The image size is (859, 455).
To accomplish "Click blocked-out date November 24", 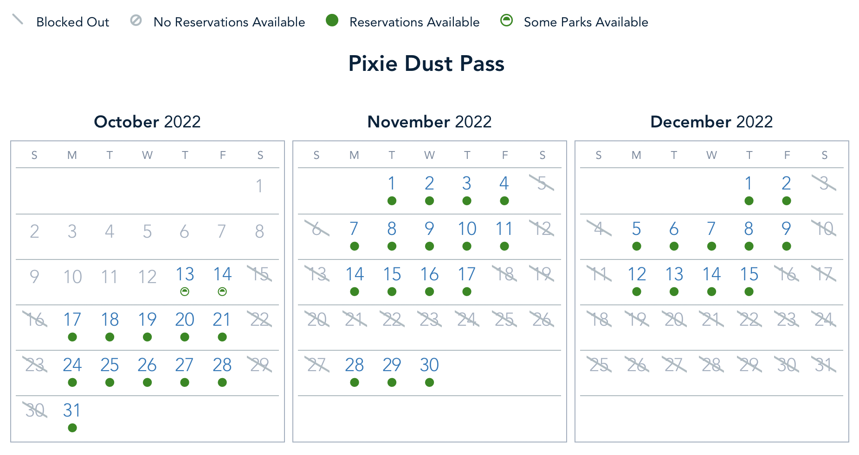I will coord(467,320).
